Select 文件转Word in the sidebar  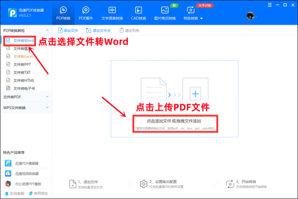coord(20,41)
